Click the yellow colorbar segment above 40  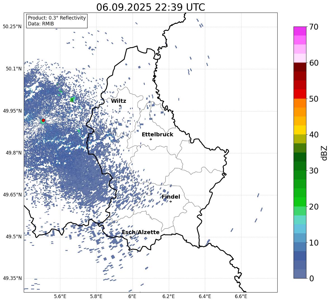coord(300,130)
